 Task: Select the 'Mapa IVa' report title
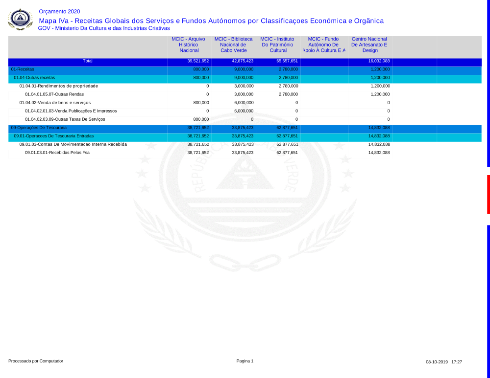tap(211, 21)
